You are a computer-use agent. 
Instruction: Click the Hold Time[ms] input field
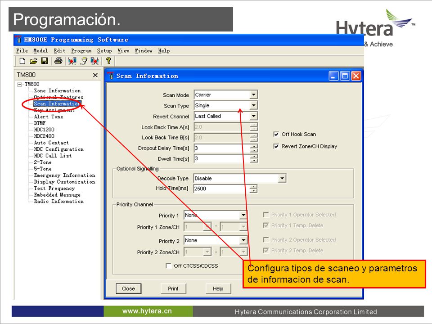click(x=221, y=189)
